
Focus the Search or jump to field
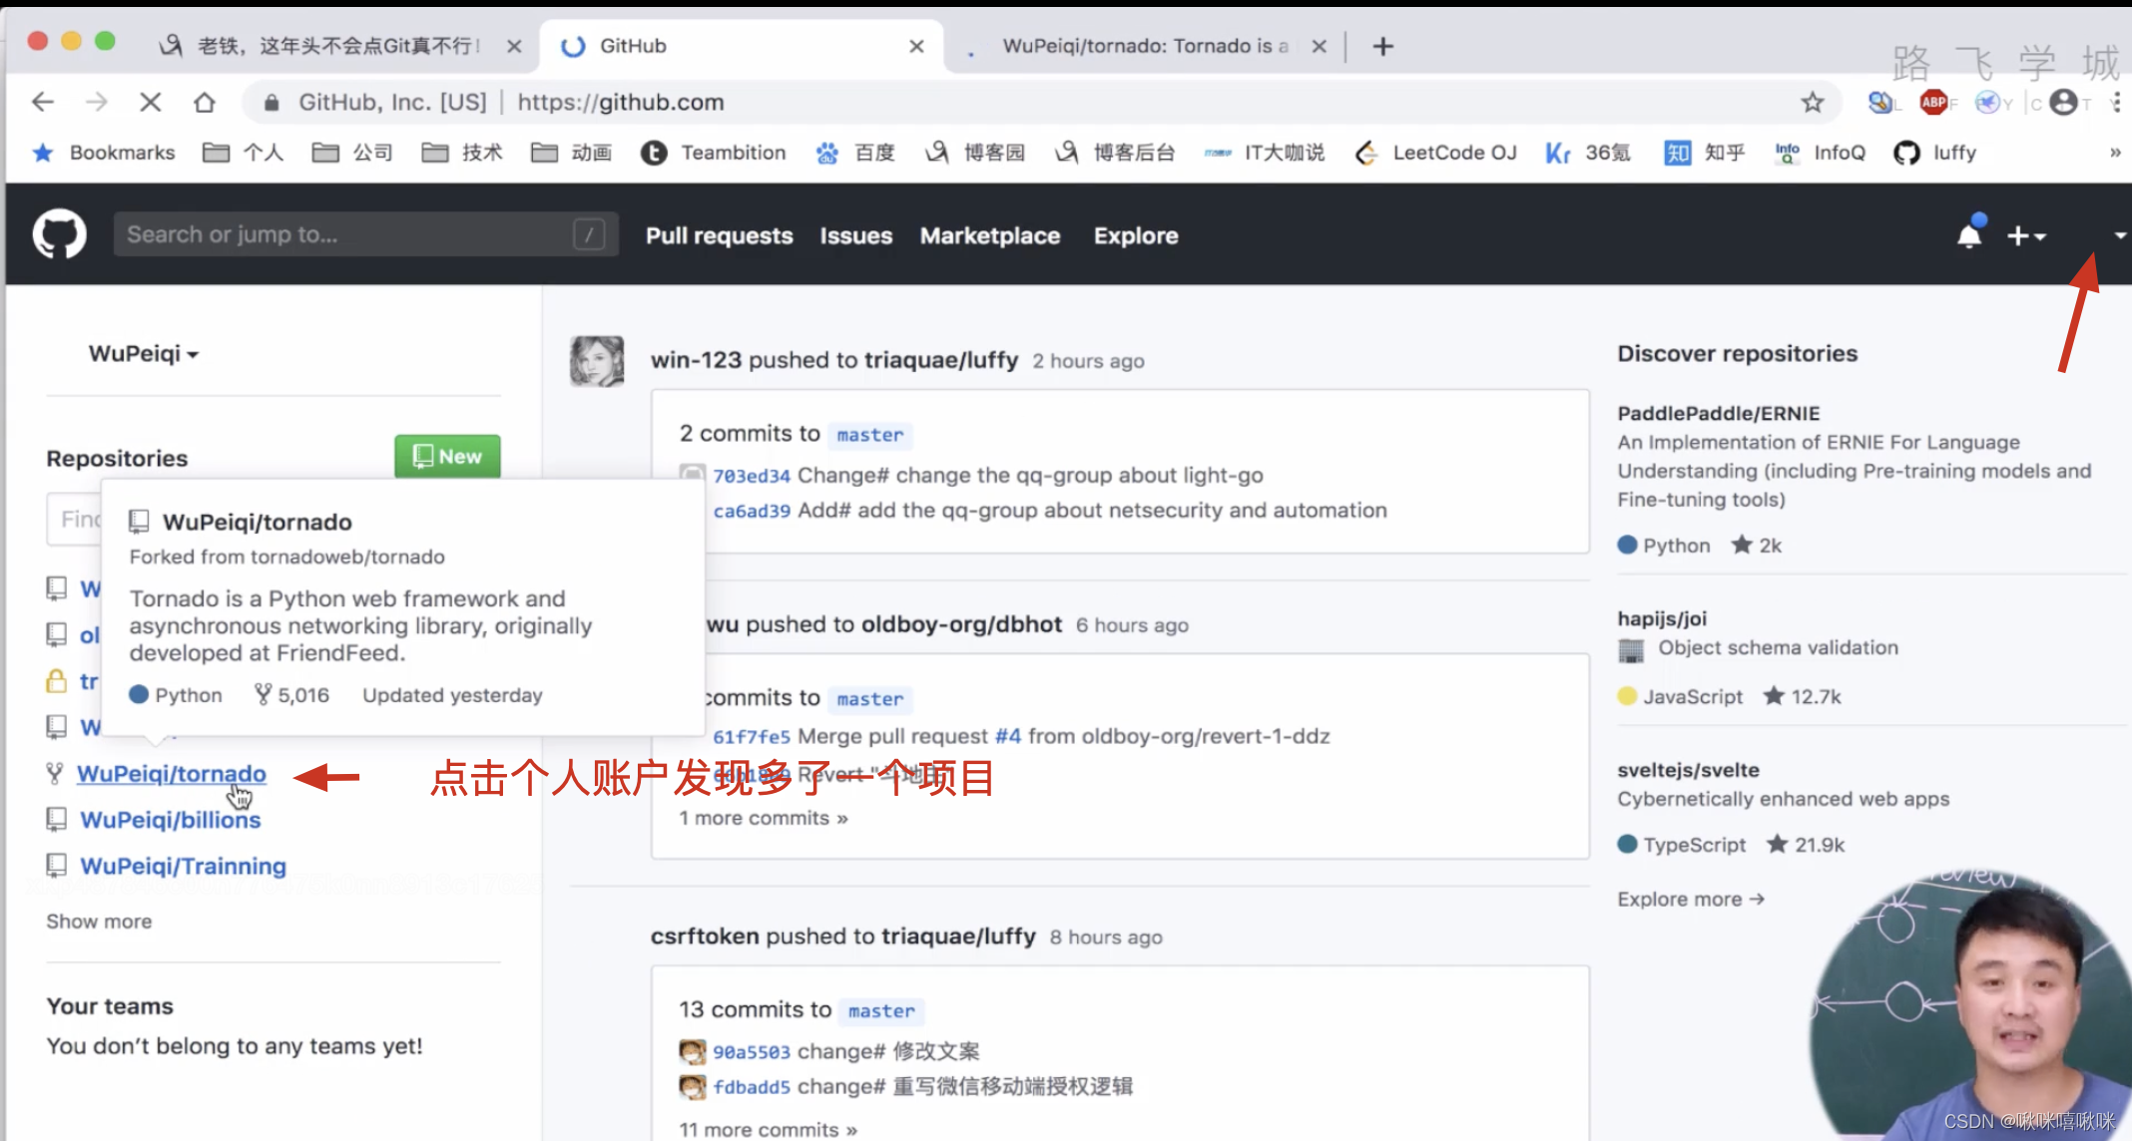[x=365, y=234]
